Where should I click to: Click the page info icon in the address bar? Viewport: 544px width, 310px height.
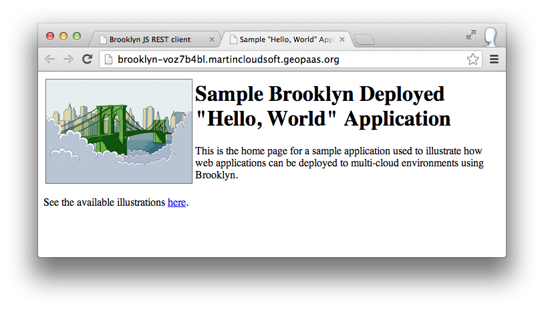[109, 59]
